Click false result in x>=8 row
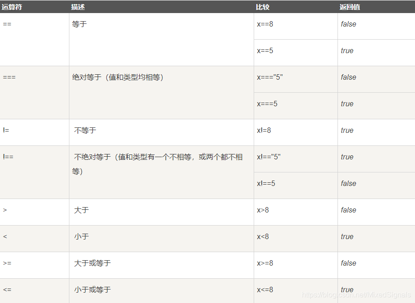 point(376,265)
